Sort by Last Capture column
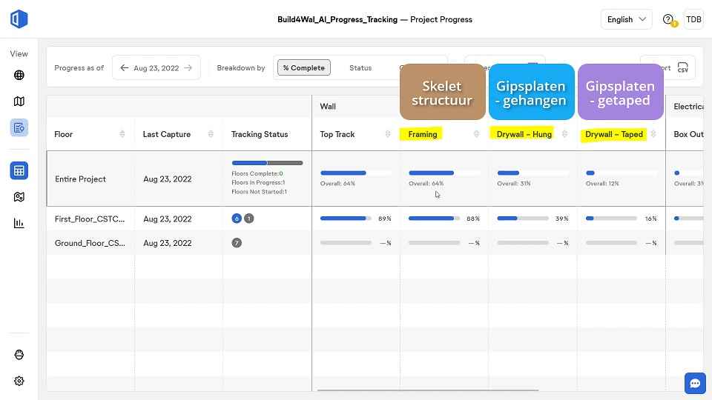712x400 pixels. (x=211, y=134)
